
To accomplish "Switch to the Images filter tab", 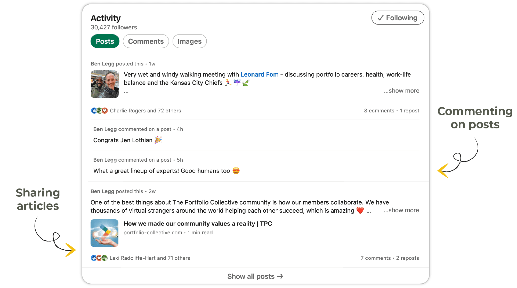I will click(x=189, y=41).
